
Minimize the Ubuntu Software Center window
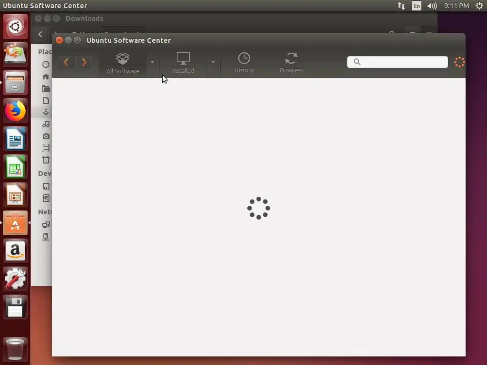68,40
